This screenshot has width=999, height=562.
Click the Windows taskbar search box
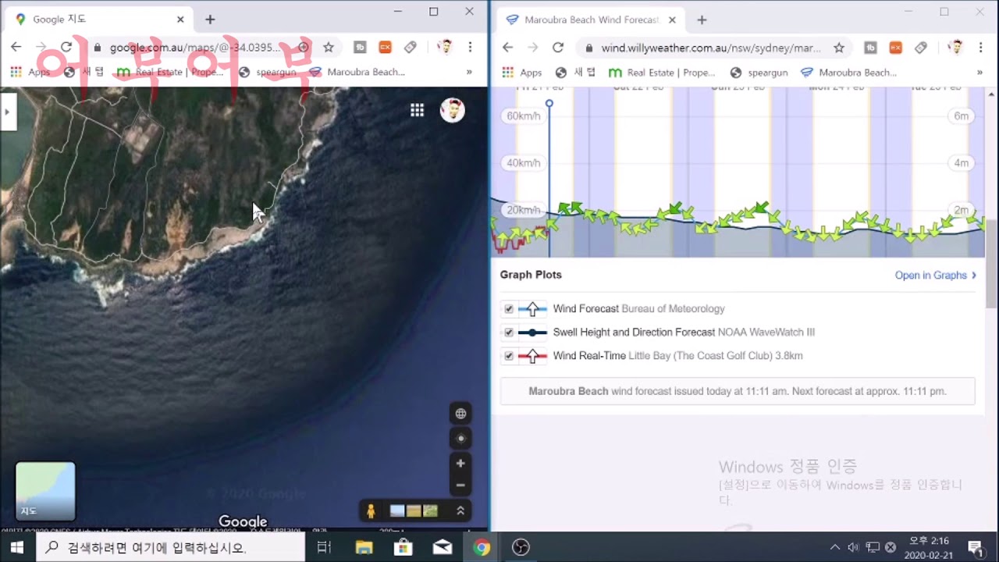click(x=170, y=547)
